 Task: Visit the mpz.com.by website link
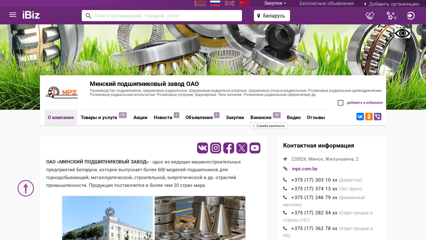(x=304, y=169)
